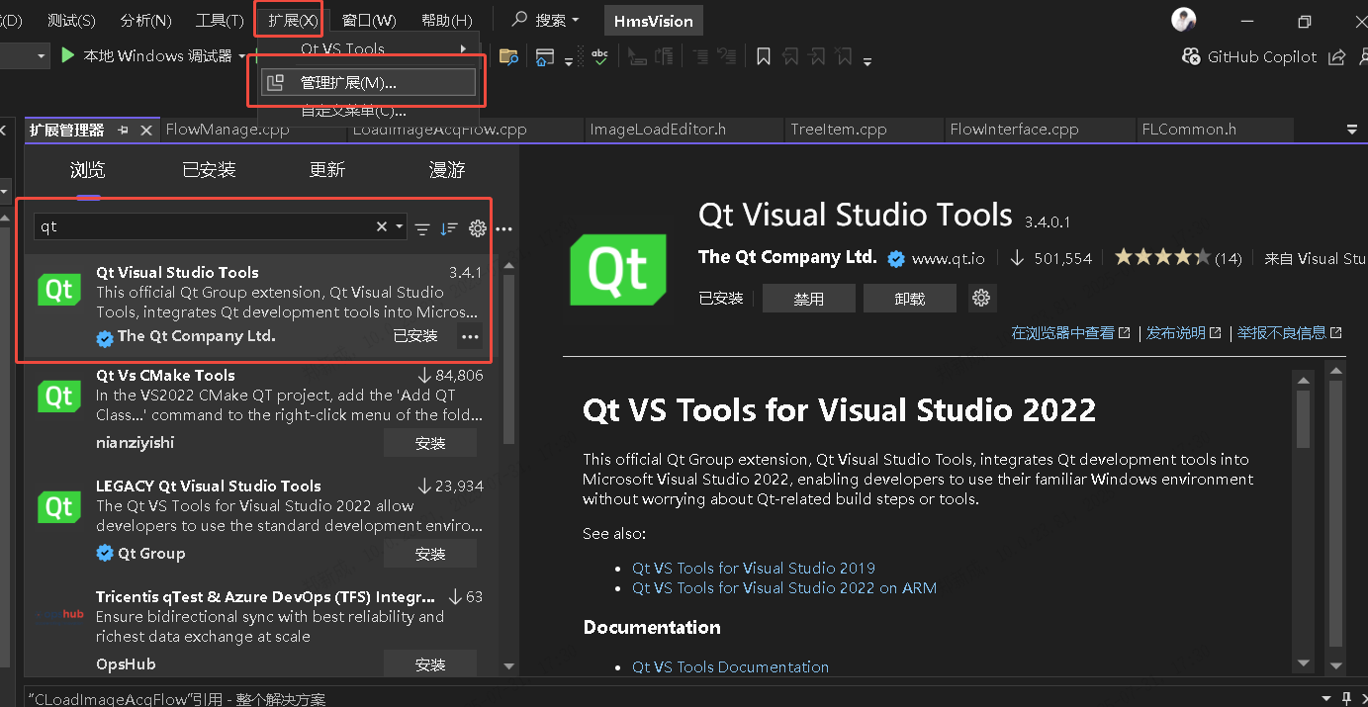Open 在浏览器中查看 link
The image size is (1368, 707).
(1070, 333)
